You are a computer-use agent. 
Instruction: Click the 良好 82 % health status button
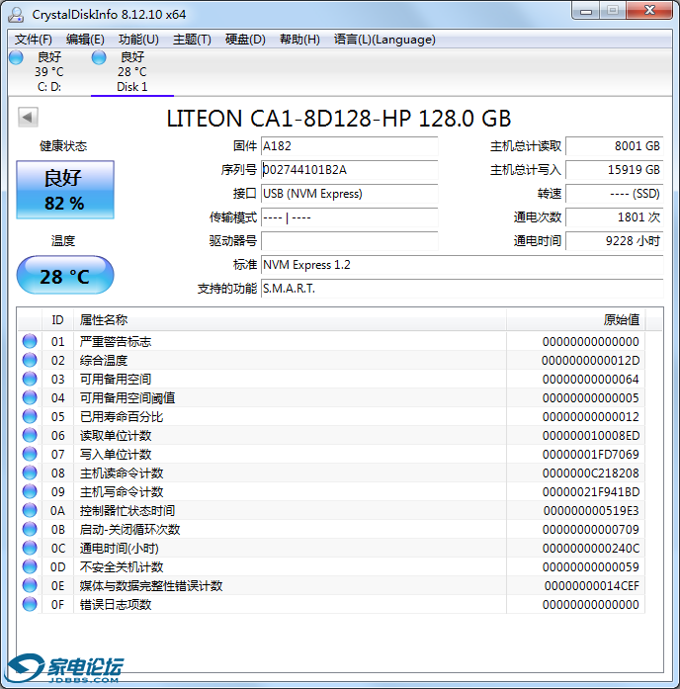(x=65, y=190)
